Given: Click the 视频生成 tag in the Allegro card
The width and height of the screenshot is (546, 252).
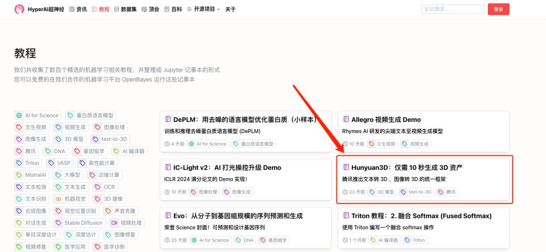Looking at the screenshot, I should (416, 144).
